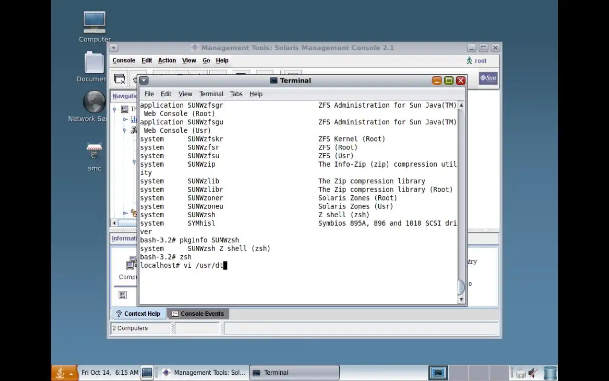Click the printer icon in the panel
This screenshot has height=381, width=609.
coord(521,373)
